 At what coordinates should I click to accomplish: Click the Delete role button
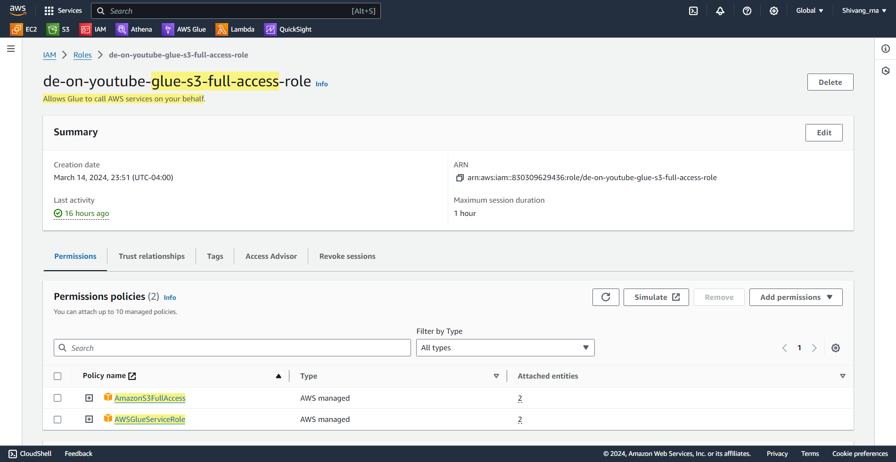[x=830, y=82]
